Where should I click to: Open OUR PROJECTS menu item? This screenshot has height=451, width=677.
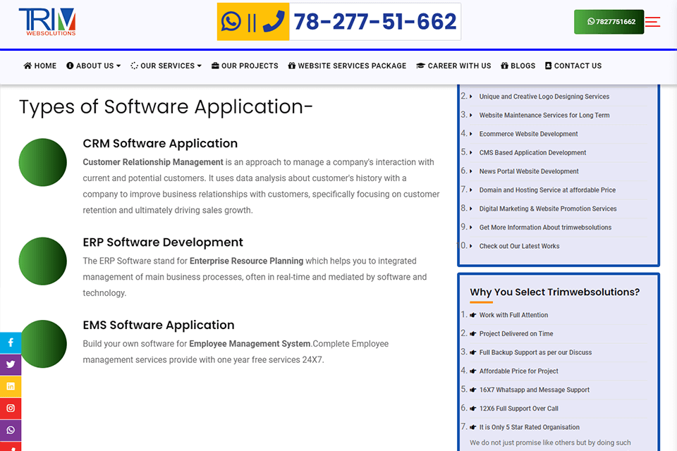coord(245,66)
